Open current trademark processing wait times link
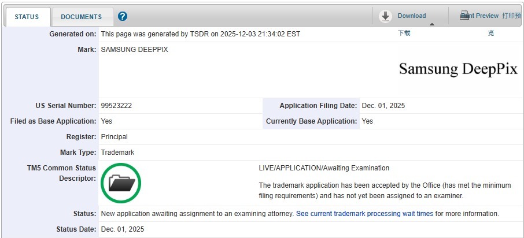The height and width of the screenshot is (238, 524). 364,214
